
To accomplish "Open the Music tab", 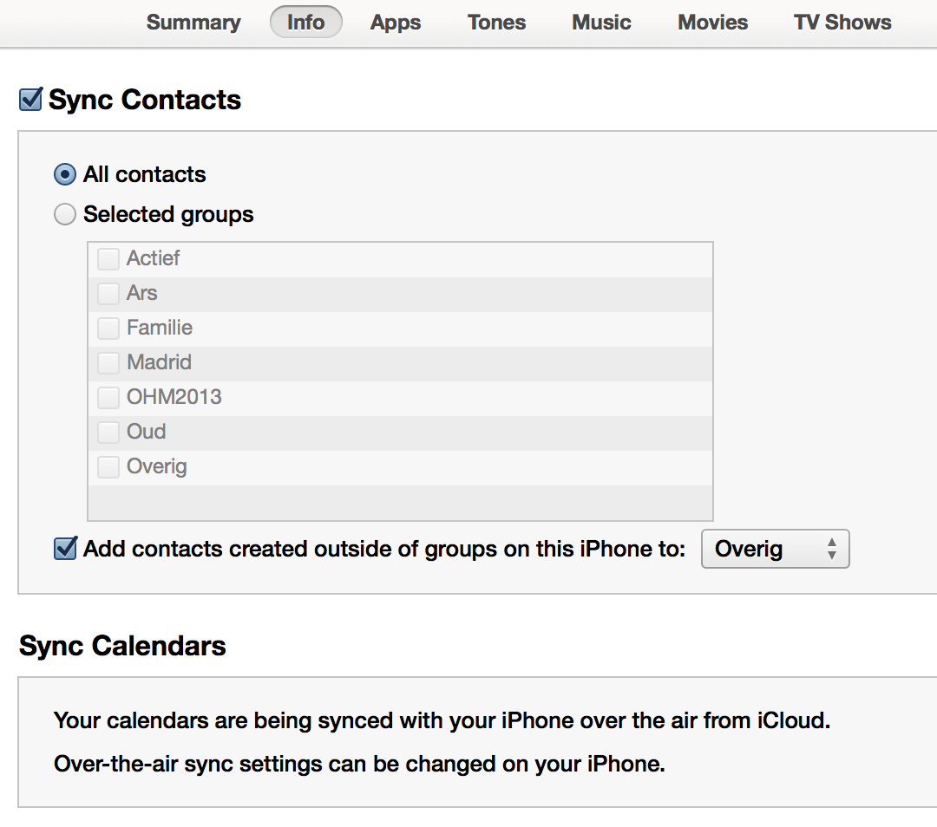I will [x=601, y=22].
